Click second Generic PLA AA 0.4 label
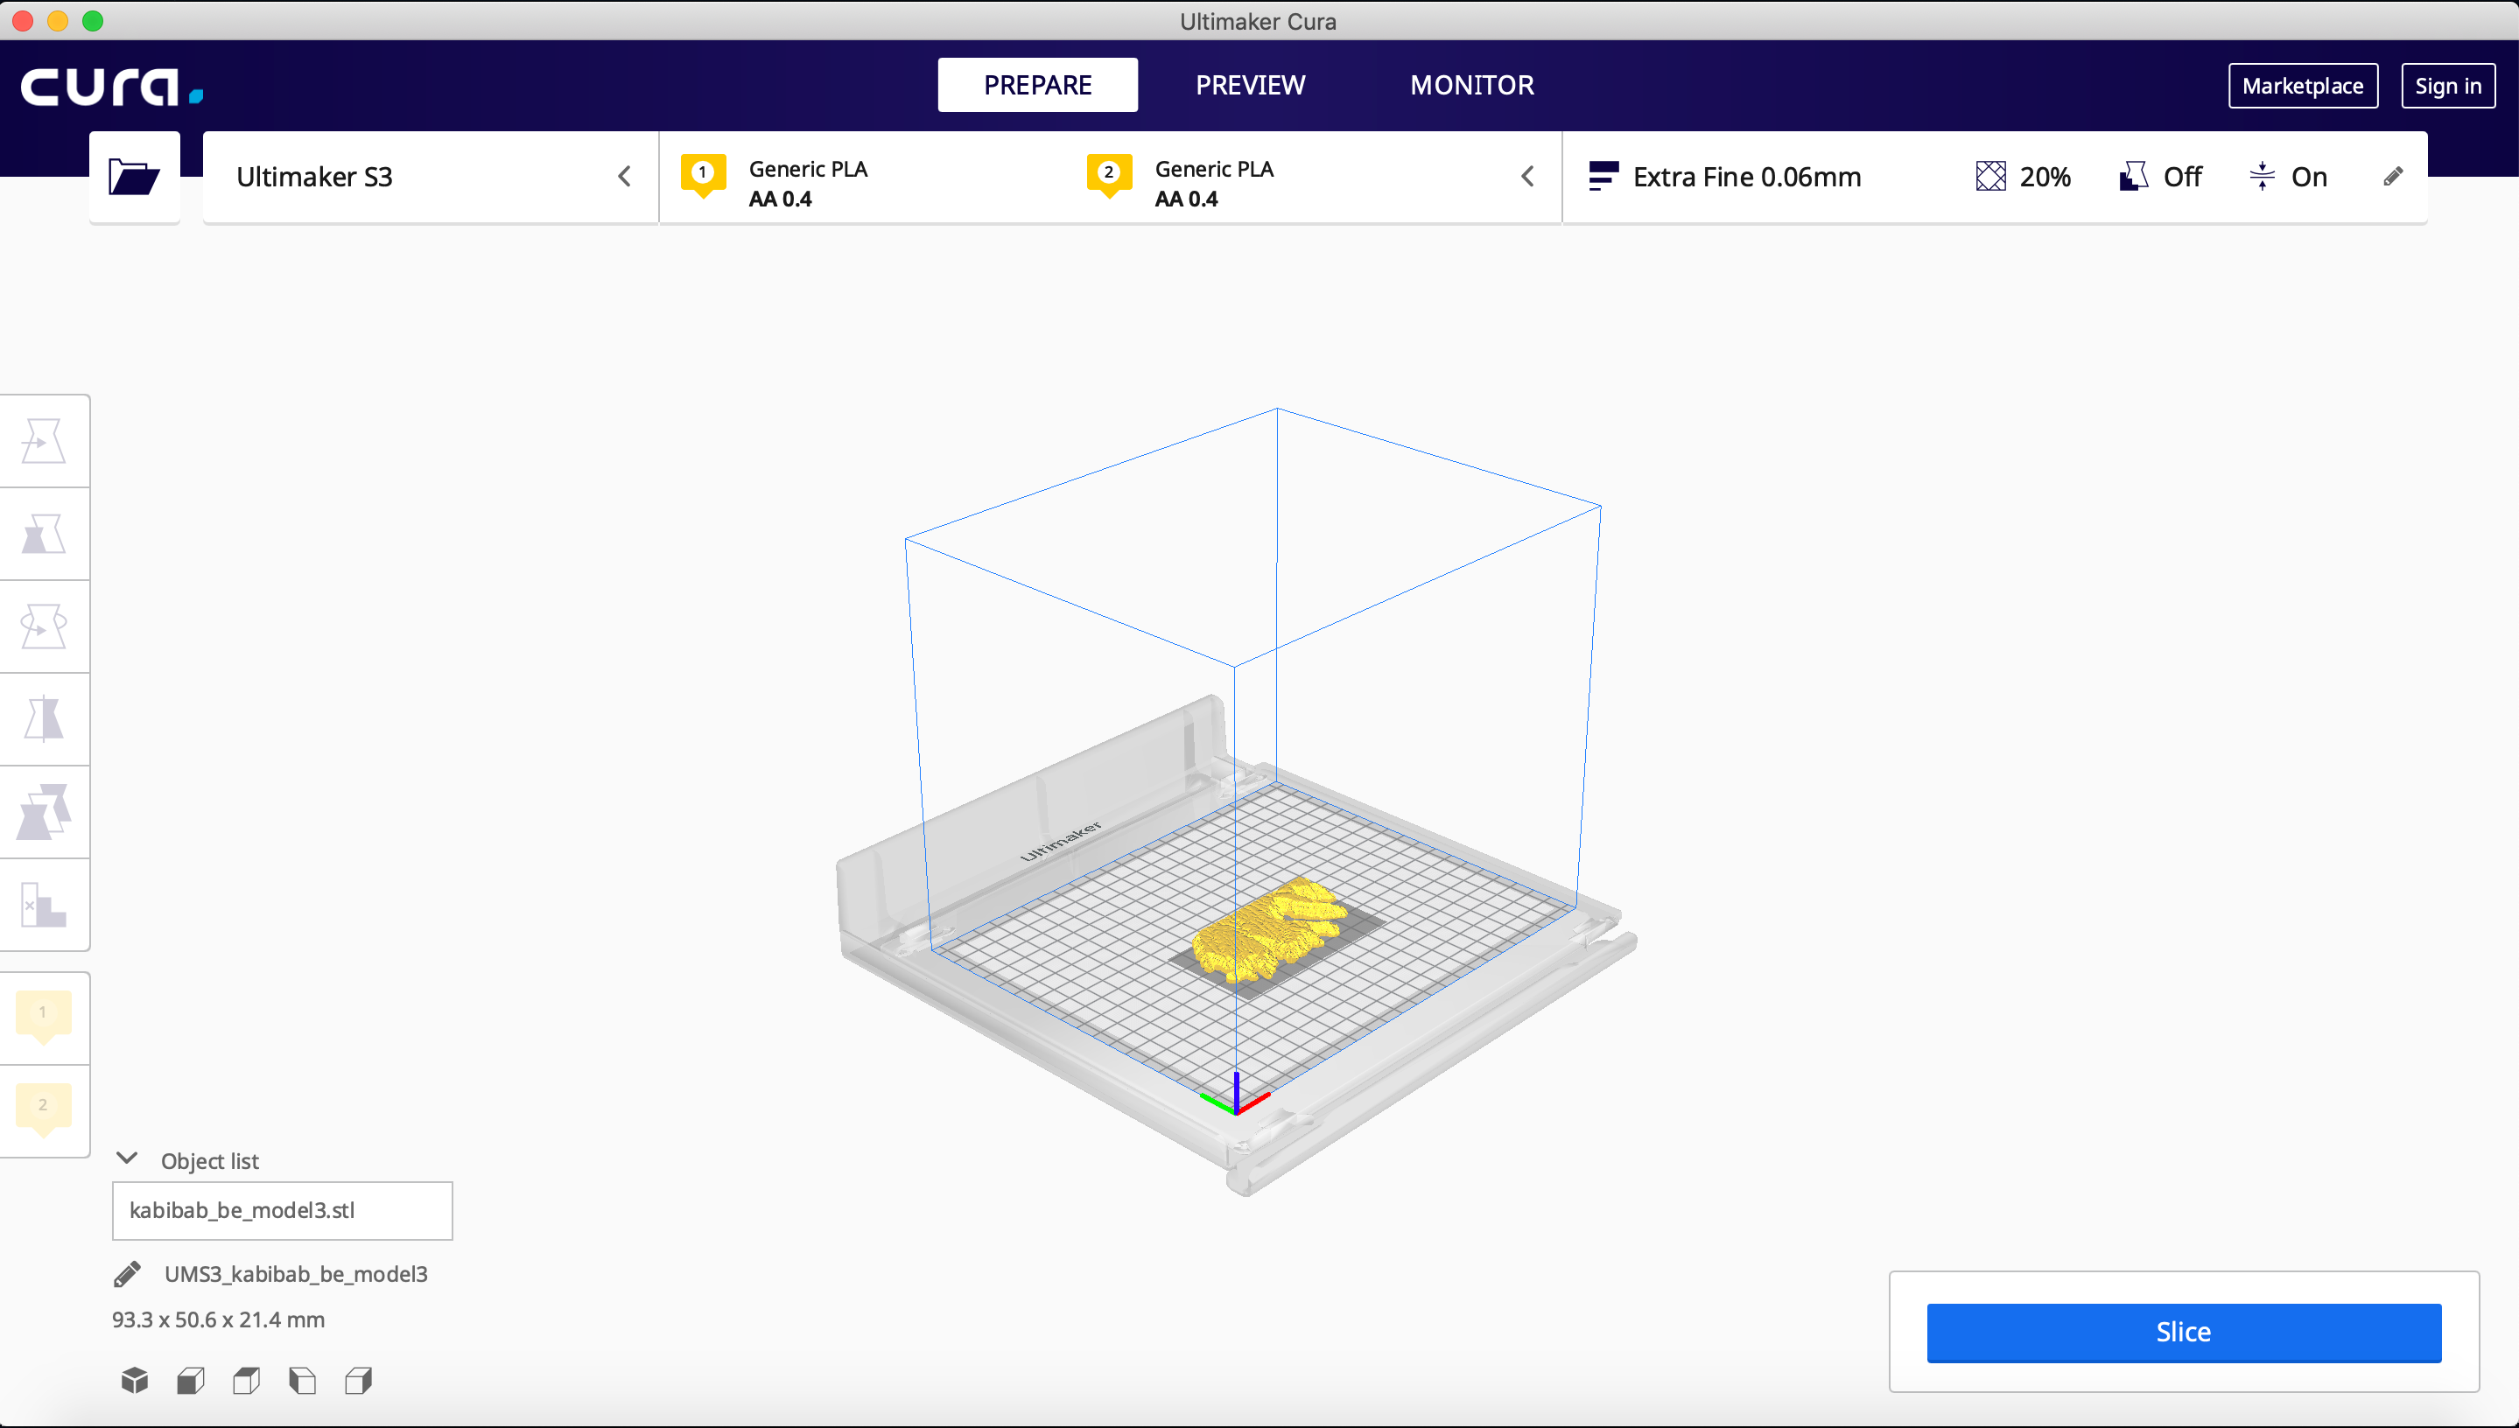 pyautogui.click(x=1214, y=184)
